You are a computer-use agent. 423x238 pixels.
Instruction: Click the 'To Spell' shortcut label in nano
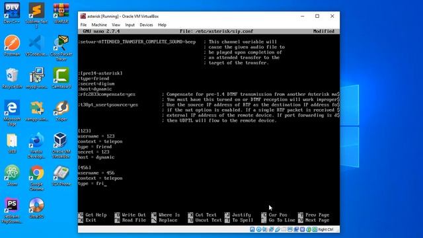coord(243,220)
